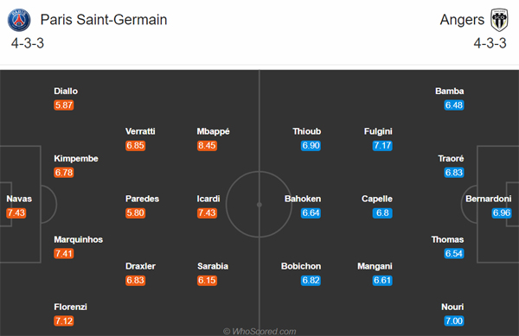Click Nouri's 7.00 rating badge

tap(454, 320)
